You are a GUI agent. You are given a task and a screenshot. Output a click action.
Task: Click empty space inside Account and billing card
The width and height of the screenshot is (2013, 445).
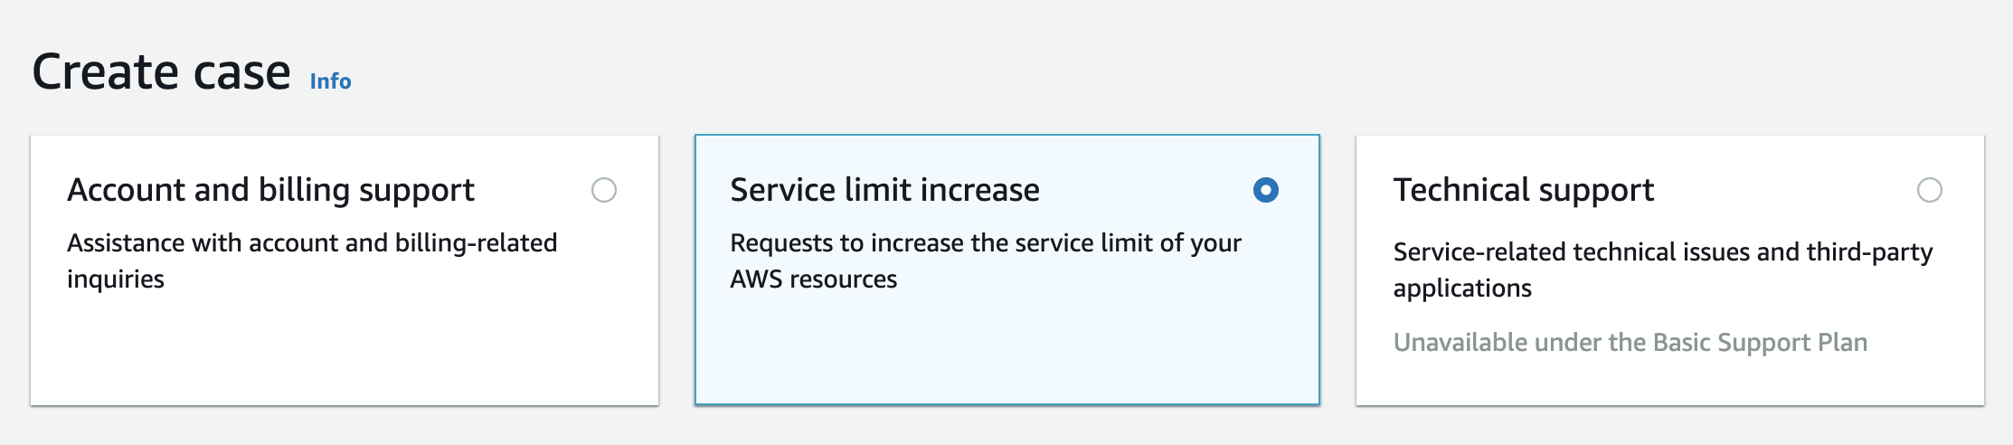point(344,353)
